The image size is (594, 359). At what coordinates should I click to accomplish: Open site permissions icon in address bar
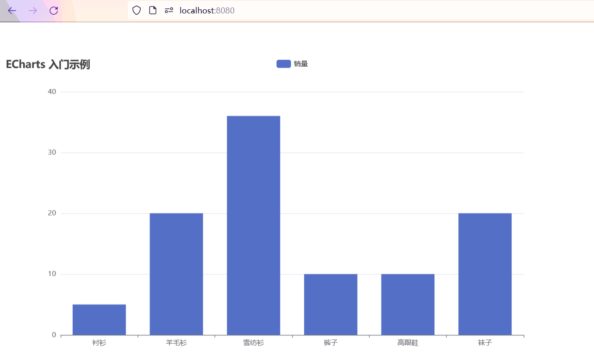[x=169, y=10]
